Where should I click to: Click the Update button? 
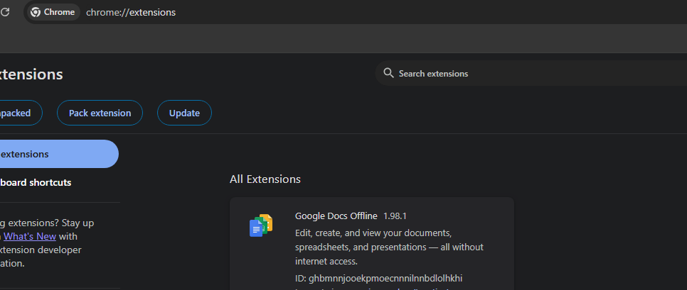184,113
